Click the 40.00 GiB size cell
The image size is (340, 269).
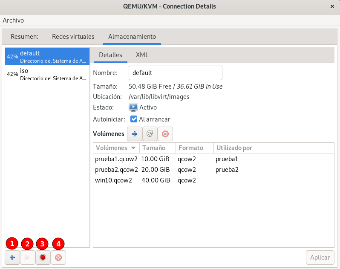coord(156,180)
